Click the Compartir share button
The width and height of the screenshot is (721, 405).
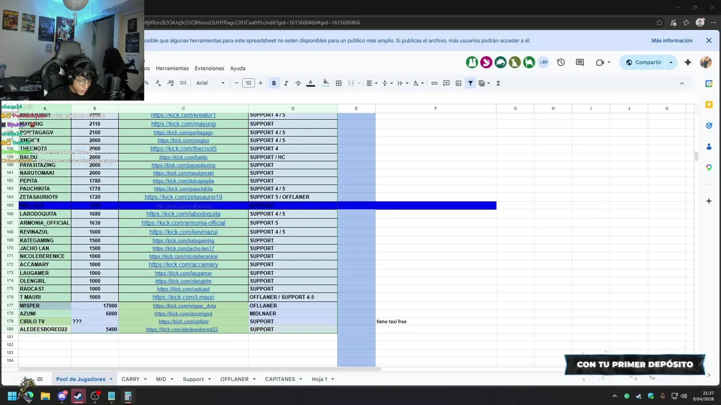[x=643, y=62]
